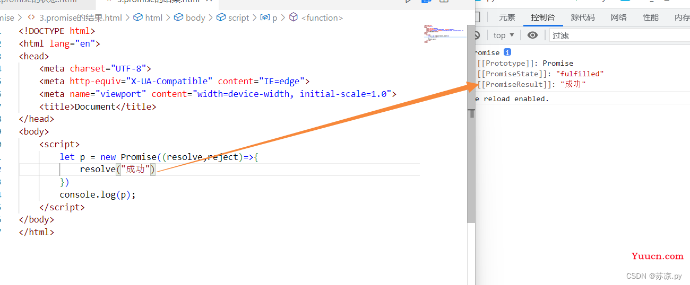Click the 过滤 filter input field
Screen dimensions: 690x285
[x=619, y=35]
